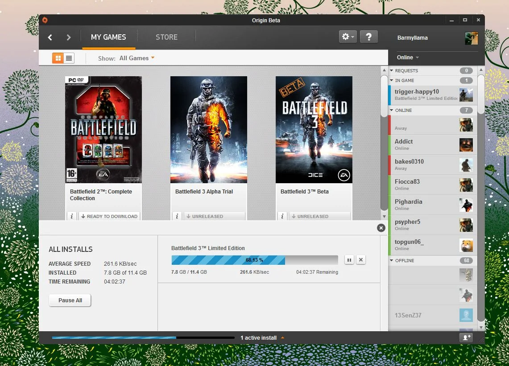
Task: Click the friends list scroll-down arrow
Action: (481, 327)
